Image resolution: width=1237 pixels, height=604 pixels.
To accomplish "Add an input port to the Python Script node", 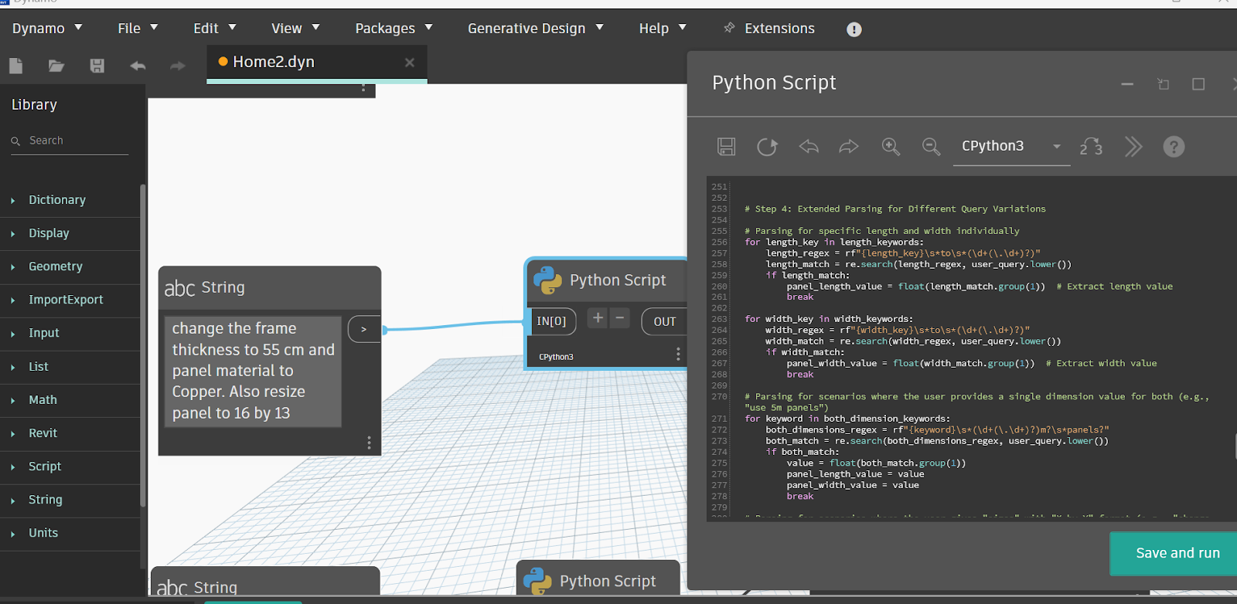I will tap(598, 317).
